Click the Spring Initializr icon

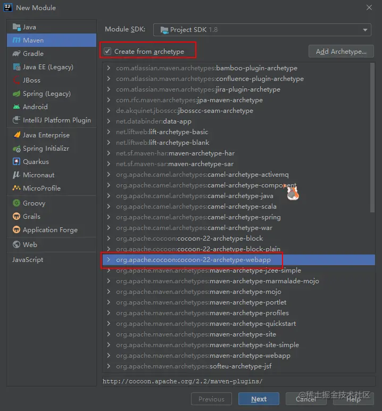tap(16, 149)
